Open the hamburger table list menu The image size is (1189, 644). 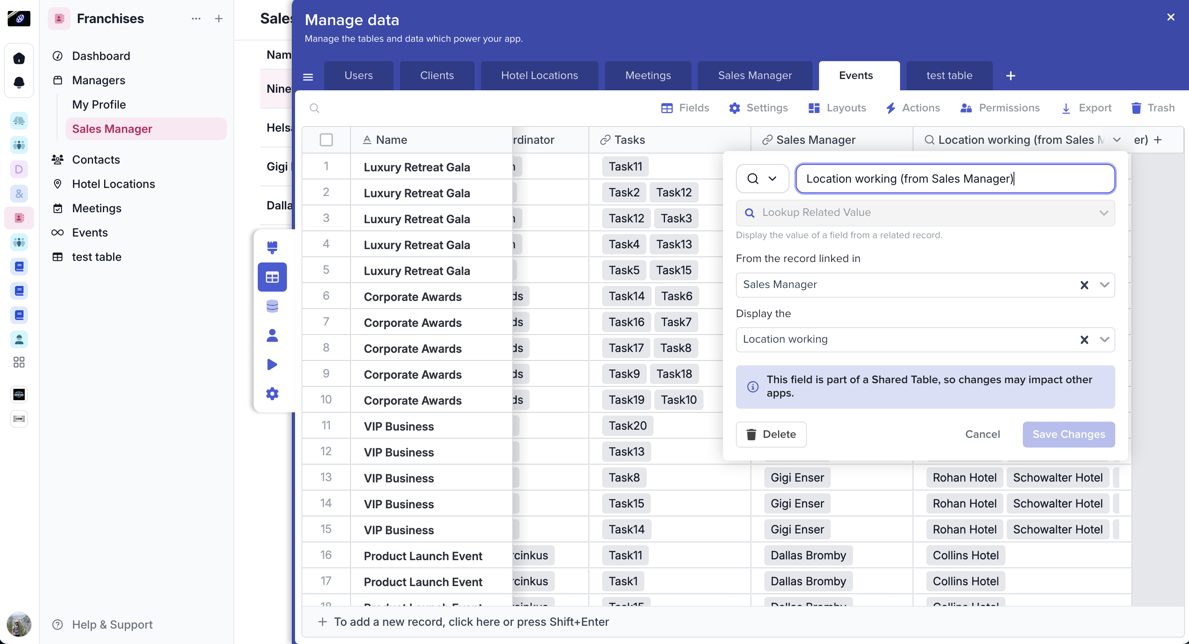pos(308,77)
